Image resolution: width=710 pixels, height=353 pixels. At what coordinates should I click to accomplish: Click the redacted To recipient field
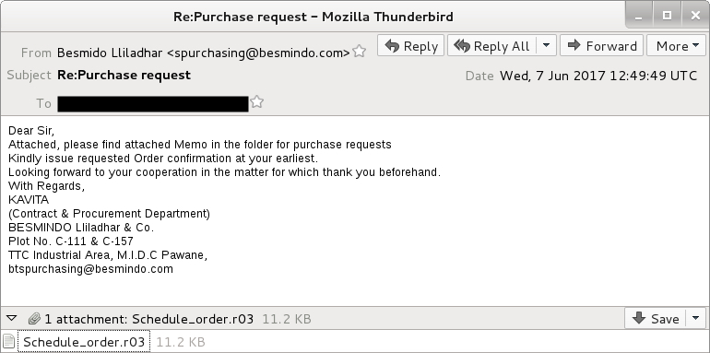(x=153, y=103)
